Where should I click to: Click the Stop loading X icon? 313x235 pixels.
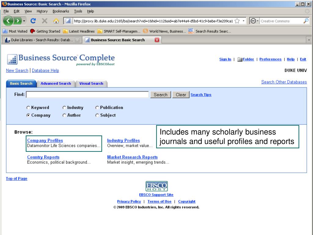click(45, 21)
